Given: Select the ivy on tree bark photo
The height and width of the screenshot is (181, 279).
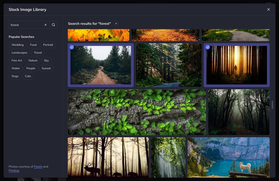Looking at the screenshot, I should pos(137,112).
